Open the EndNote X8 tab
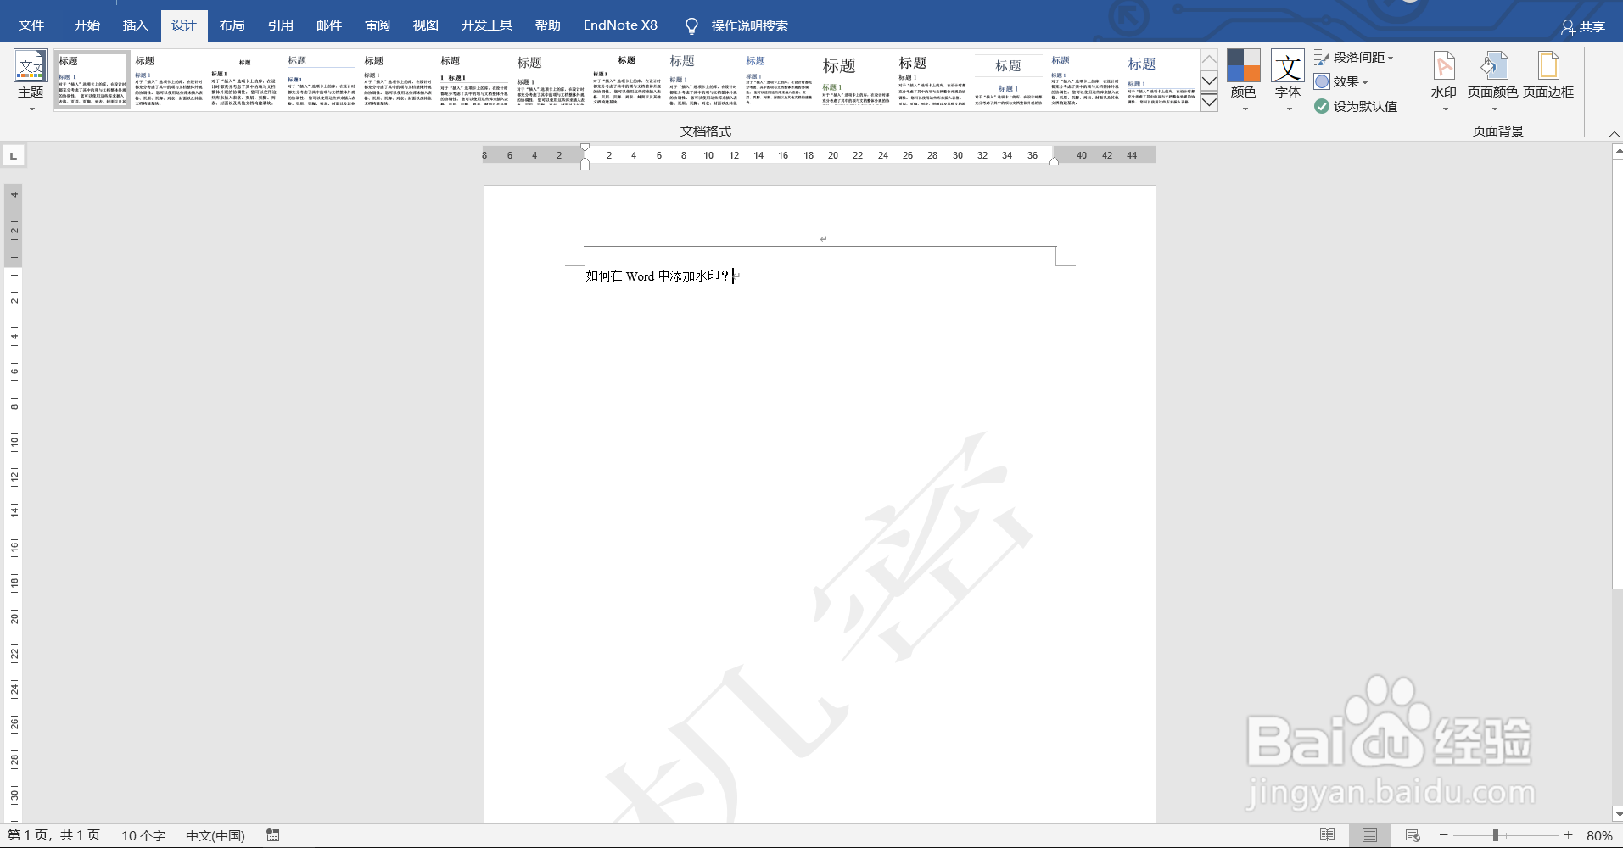 coord(620,25)
